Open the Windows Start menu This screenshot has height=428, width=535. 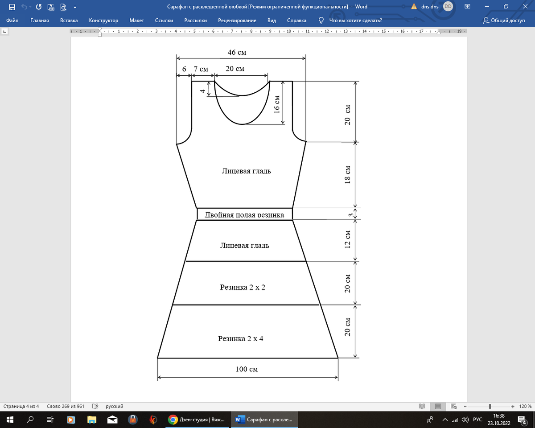coord(10,420)
